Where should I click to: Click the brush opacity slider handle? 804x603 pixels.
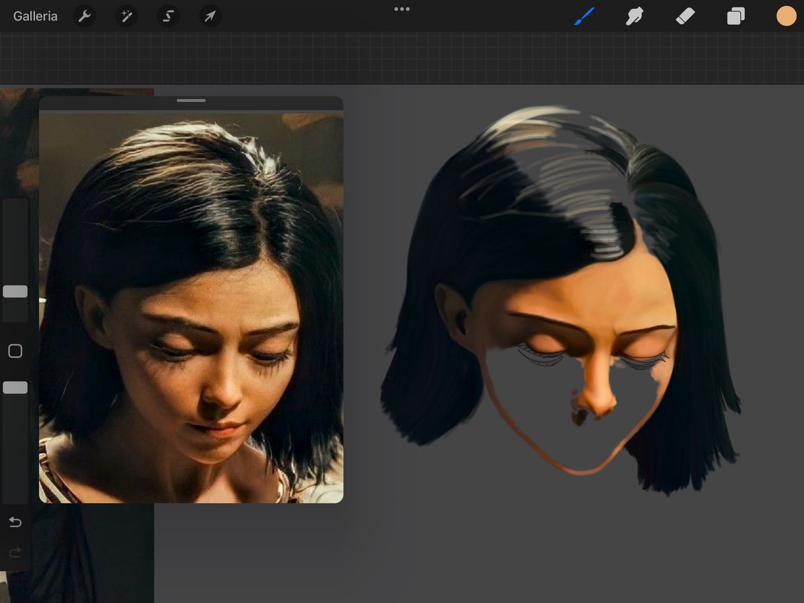(15, 387)
